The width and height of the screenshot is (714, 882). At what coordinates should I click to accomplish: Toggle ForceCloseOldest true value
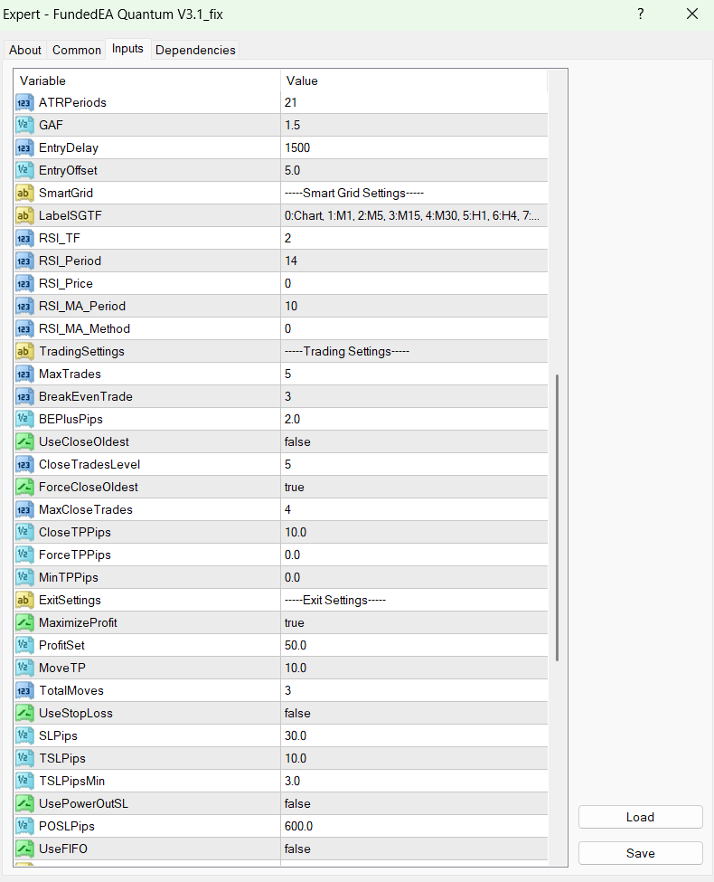click(414, 487)
